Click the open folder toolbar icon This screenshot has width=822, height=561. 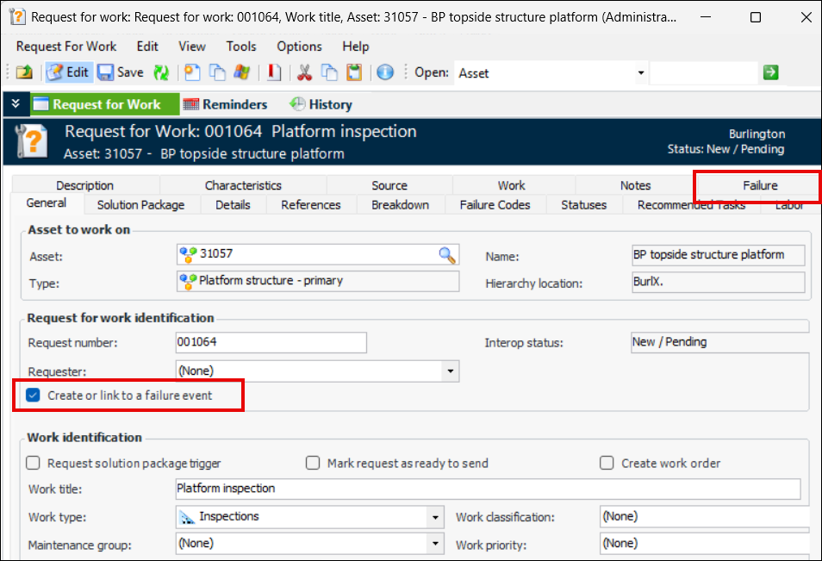click(x=24, y=73)
